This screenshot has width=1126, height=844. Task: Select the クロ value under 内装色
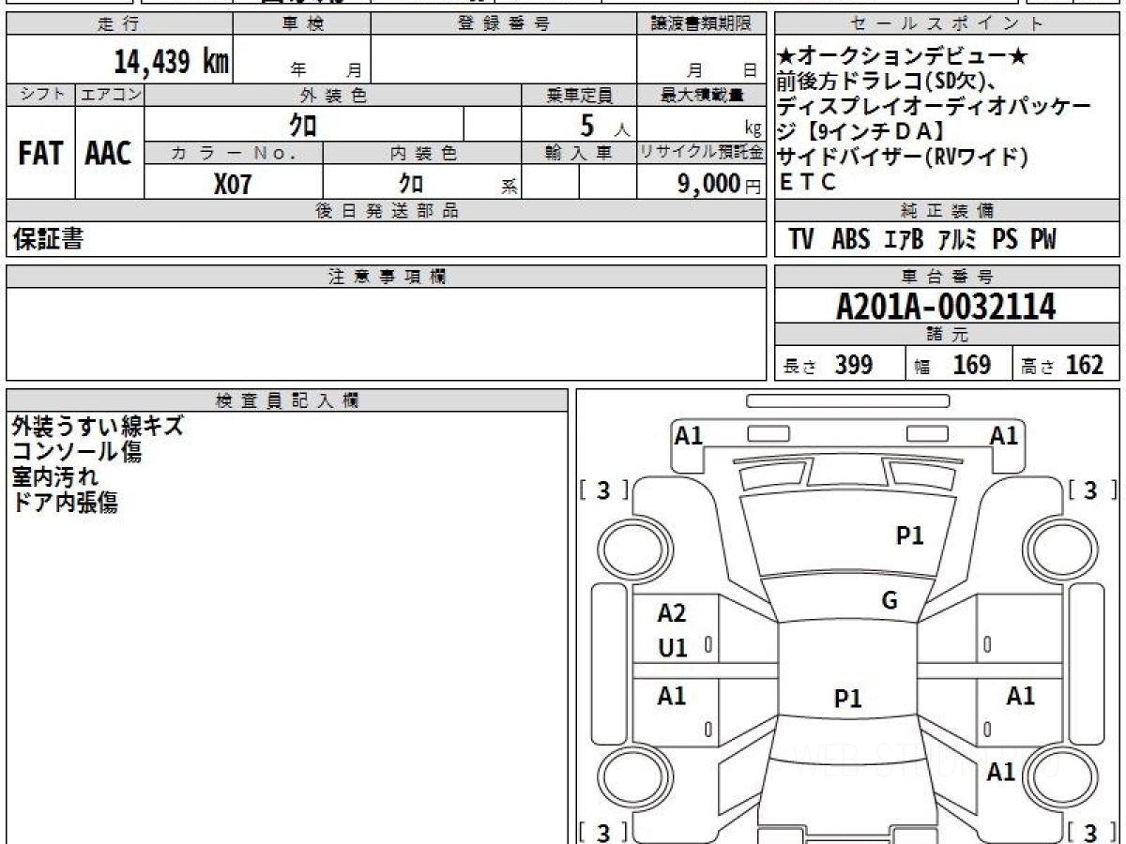(x=410, y=183)
